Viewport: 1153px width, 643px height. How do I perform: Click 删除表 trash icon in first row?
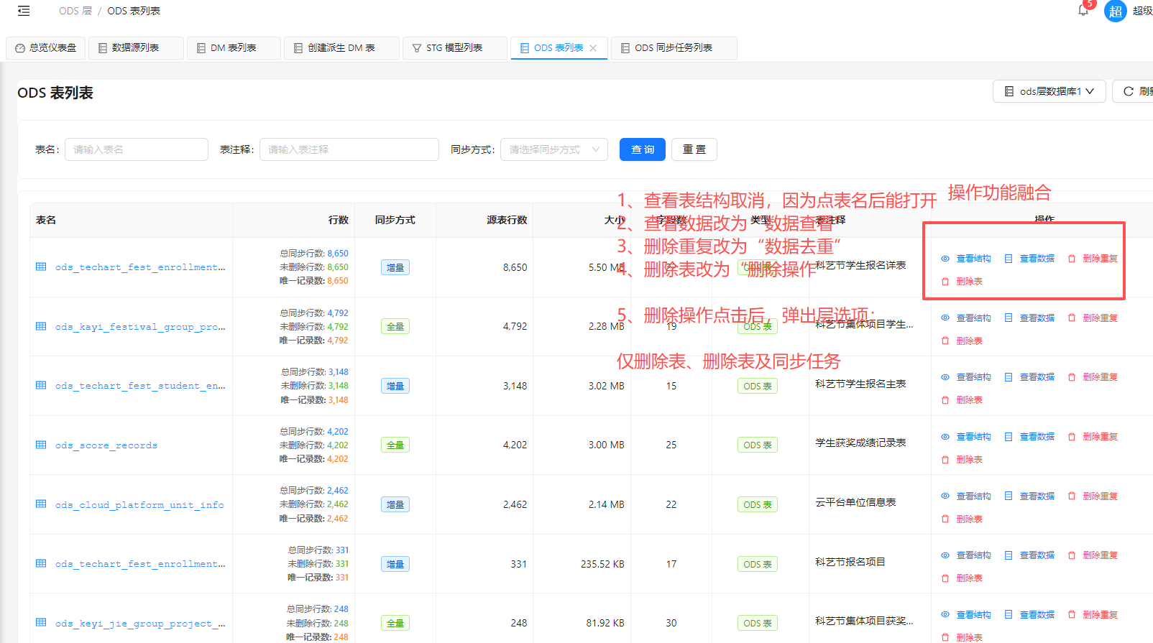pos(945,282)
